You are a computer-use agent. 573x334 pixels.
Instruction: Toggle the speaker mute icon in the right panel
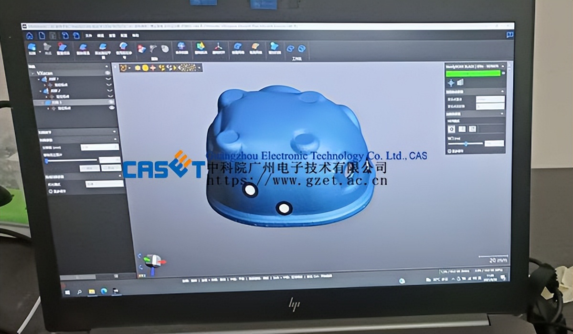[460, 82]
